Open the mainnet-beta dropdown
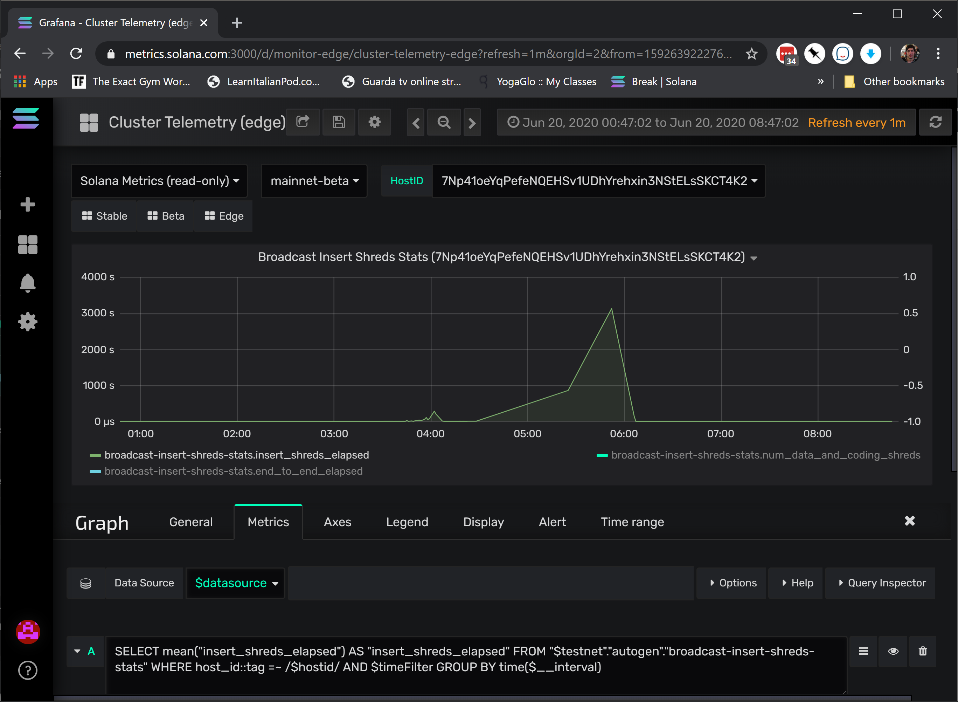The image size is (958, 702). coord(314,181)
